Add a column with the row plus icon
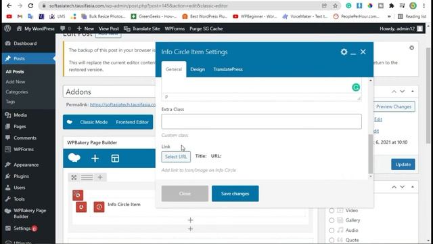Image resolution: width=433 pixels, height=244 pixels. 100,177
